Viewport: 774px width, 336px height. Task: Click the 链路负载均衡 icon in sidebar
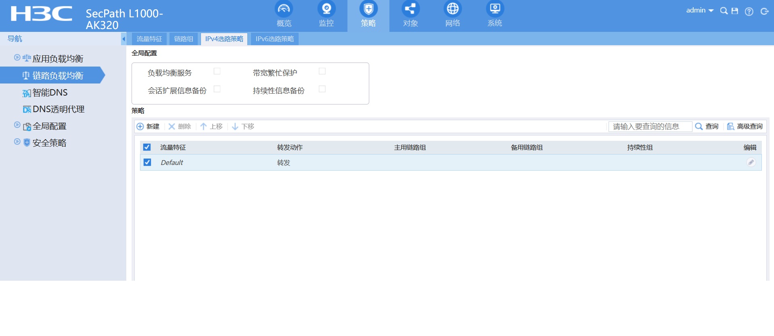[26, 75]
